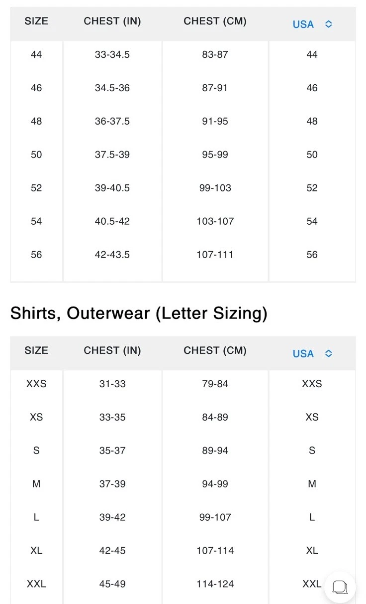Select the 33-34.5 chest inches cell

point(112,54)
